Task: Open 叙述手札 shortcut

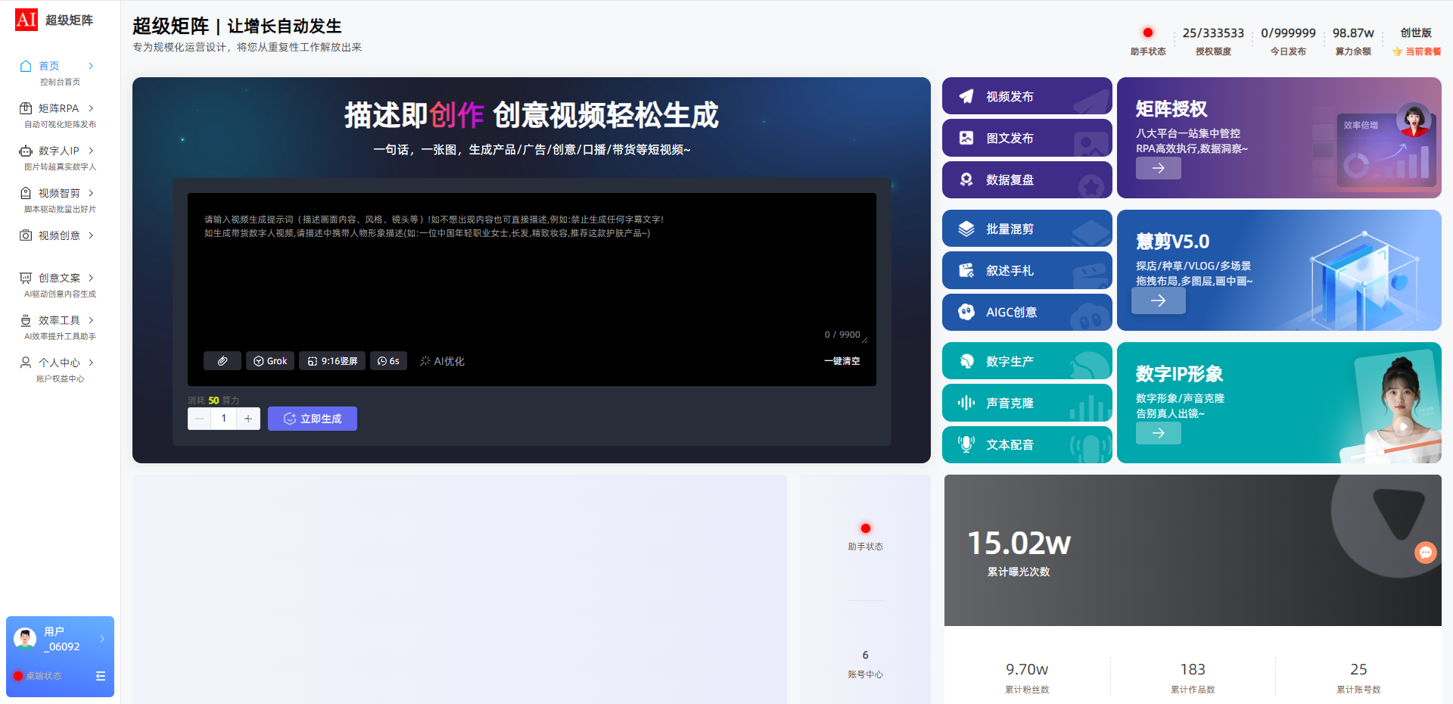Action: [x=1027, y=270]
